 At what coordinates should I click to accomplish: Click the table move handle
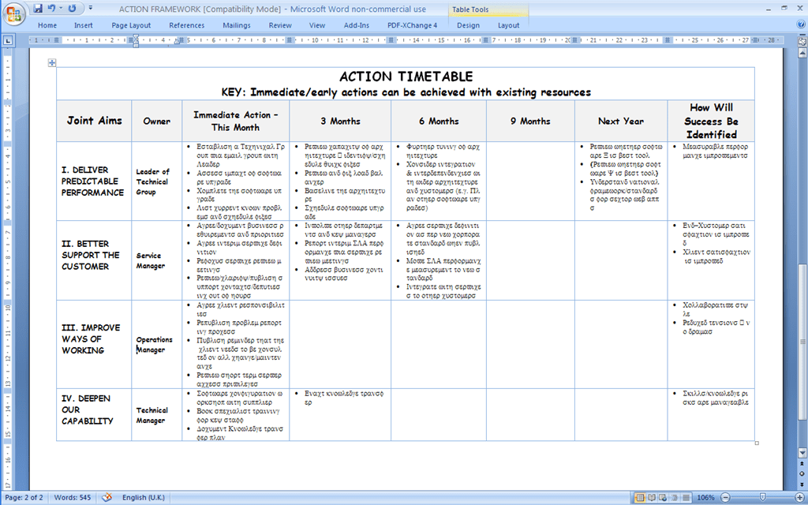[x=52, y=63]
